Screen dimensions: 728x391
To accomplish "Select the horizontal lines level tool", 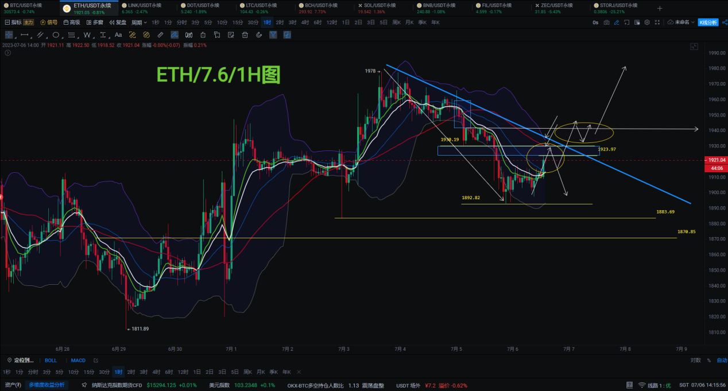I will pyautogui.click(x=71, y=35).
